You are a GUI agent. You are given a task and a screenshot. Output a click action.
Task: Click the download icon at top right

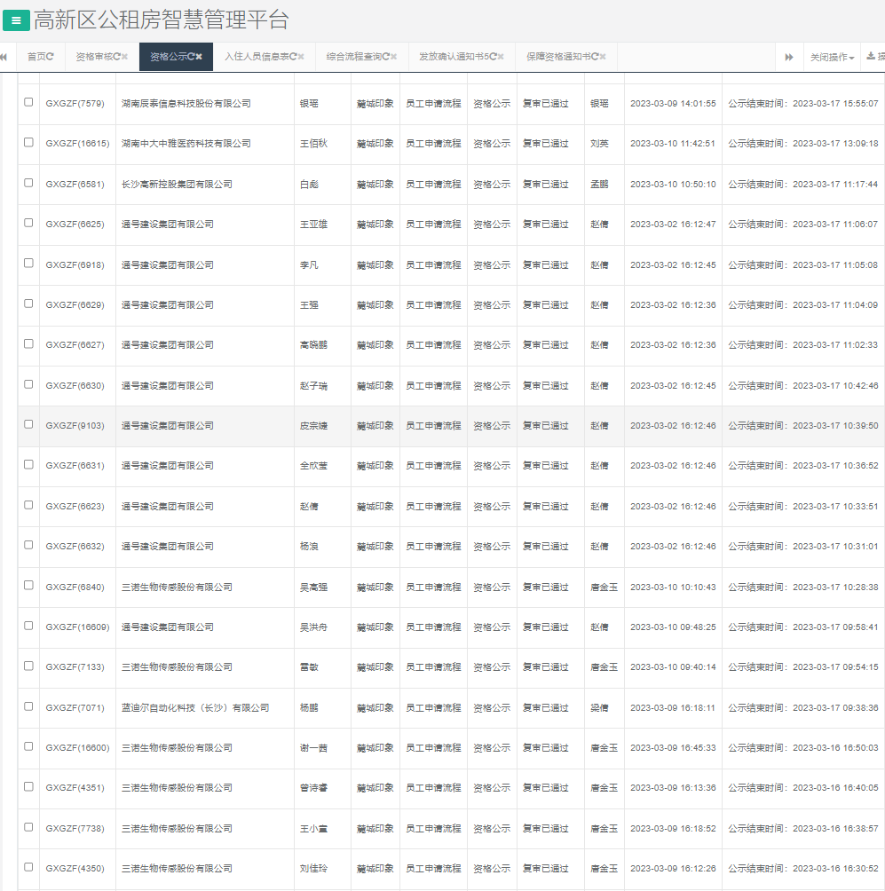point(872,57)
